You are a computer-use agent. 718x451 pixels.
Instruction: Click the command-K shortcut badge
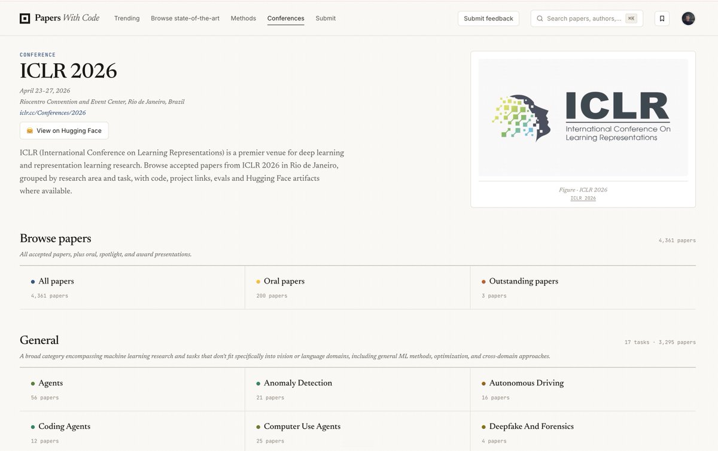pyautogui.click(x=631, y=19)
